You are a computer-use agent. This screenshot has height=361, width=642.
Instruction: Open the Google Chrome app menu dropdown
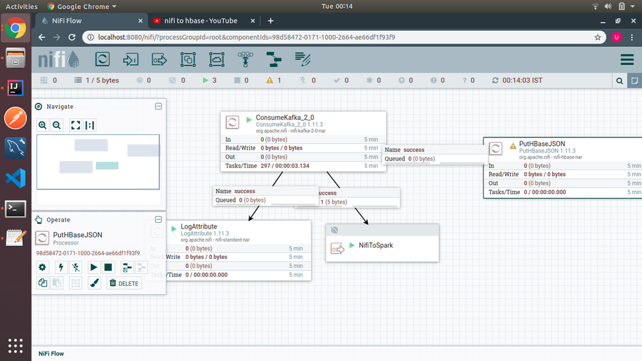[82, 6]
